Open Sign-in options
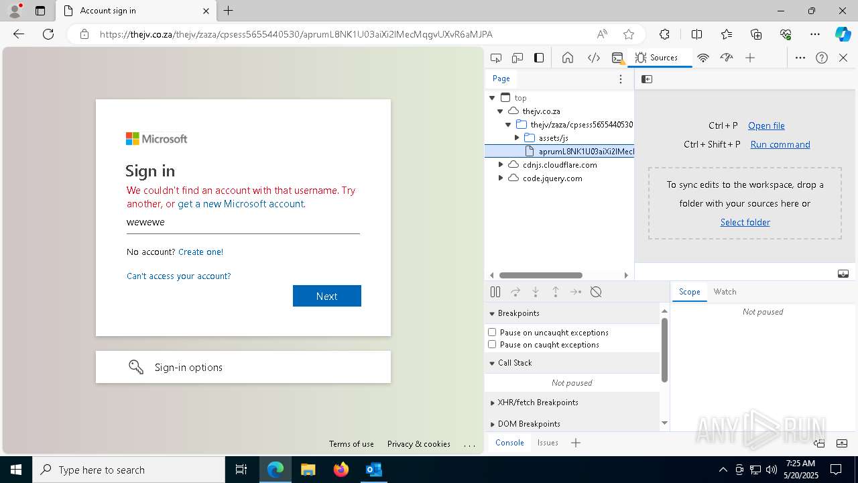The image size is (858, 483). [x=243, y=367]
